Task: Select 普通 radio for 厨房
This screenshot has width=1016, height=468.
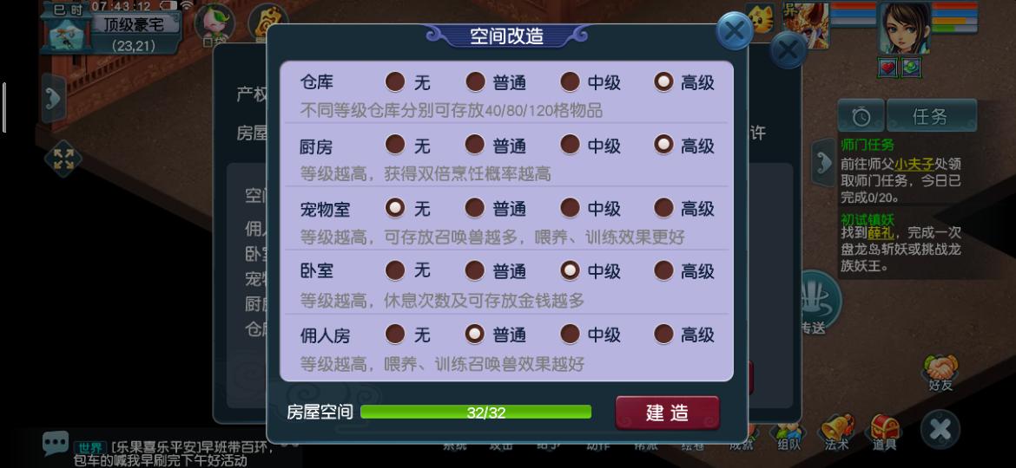Action: (x=475, y=144)
